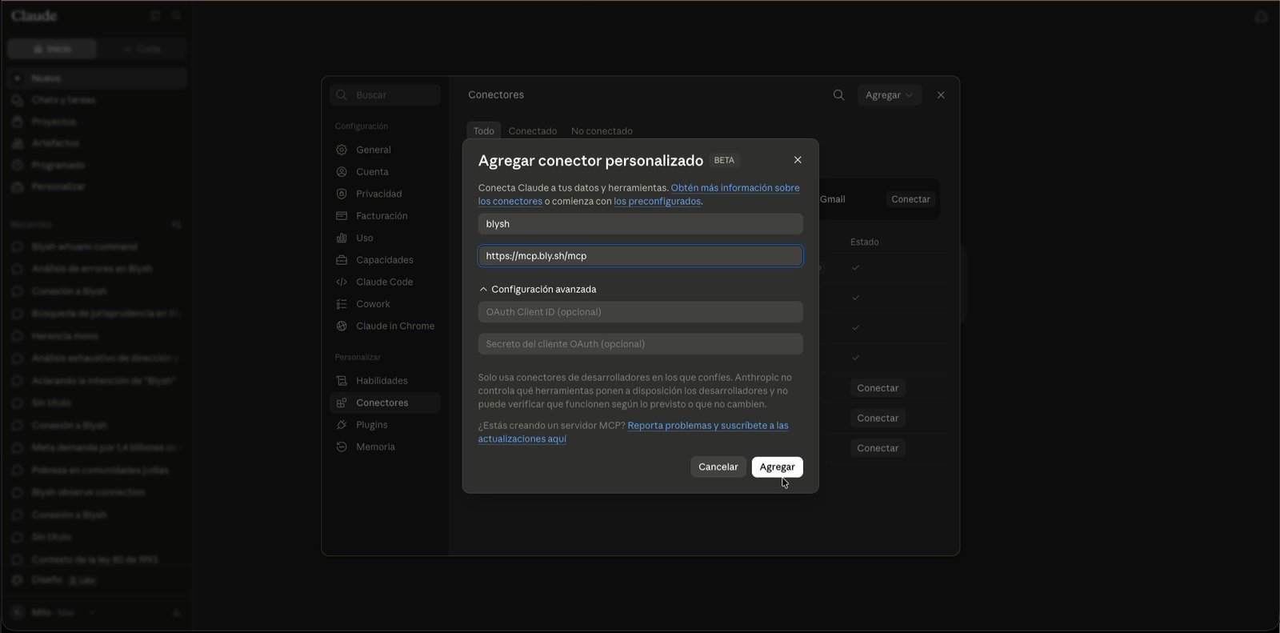This screenshot has height=633, width=1280.
Task: Go to Privacidad settings
Action: coord(386,194)
